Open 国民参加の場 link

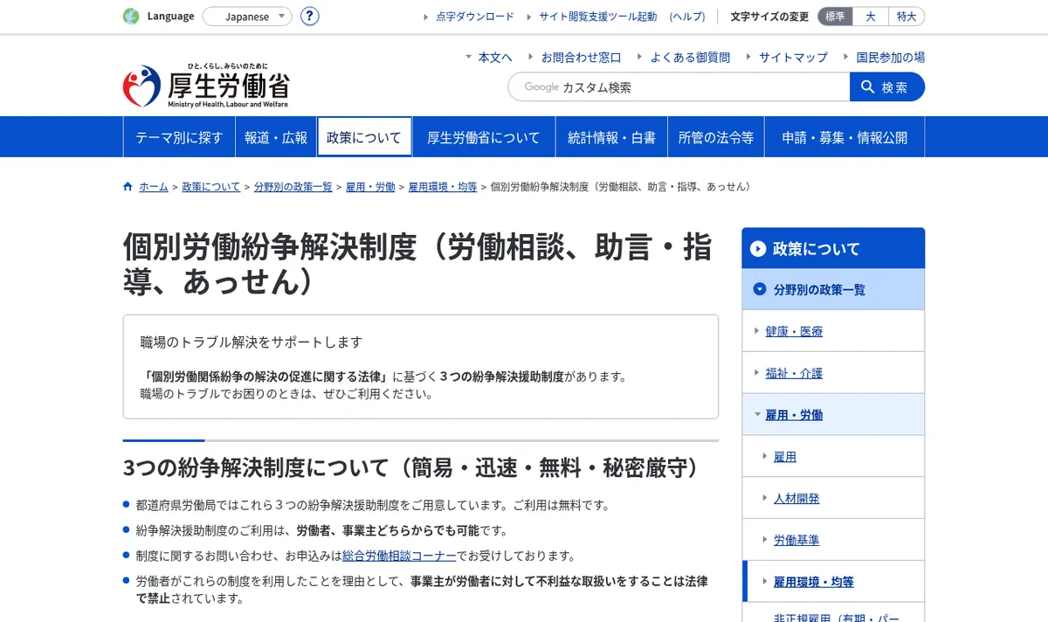(890, 58)
